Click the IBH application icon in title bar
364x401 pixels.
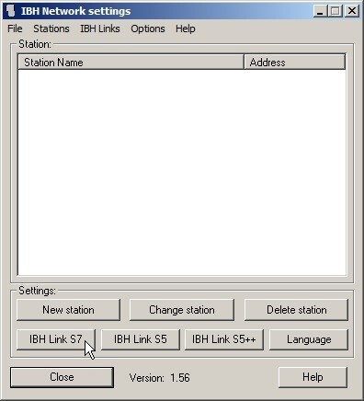[x=11, y=11]
